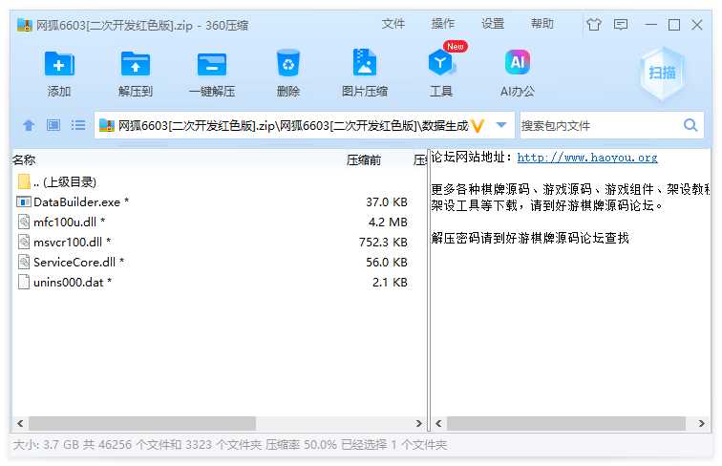Click the 解压密码请到好游棋牌源码论坛查找 comment line

coord(529,238)
